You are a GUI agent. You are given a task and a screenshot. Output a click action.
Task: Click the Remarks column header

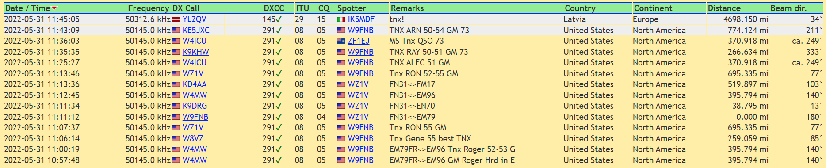point(407,8)
